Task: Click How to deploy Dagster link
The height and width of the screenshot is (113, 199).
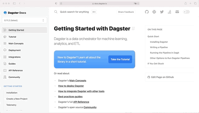Action: pos(71,86)
